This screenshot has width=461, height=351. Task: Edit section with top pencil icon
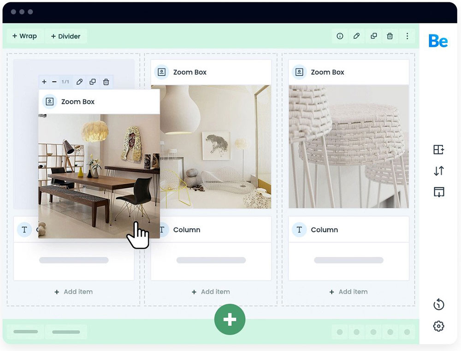click(x=356, y=36)
